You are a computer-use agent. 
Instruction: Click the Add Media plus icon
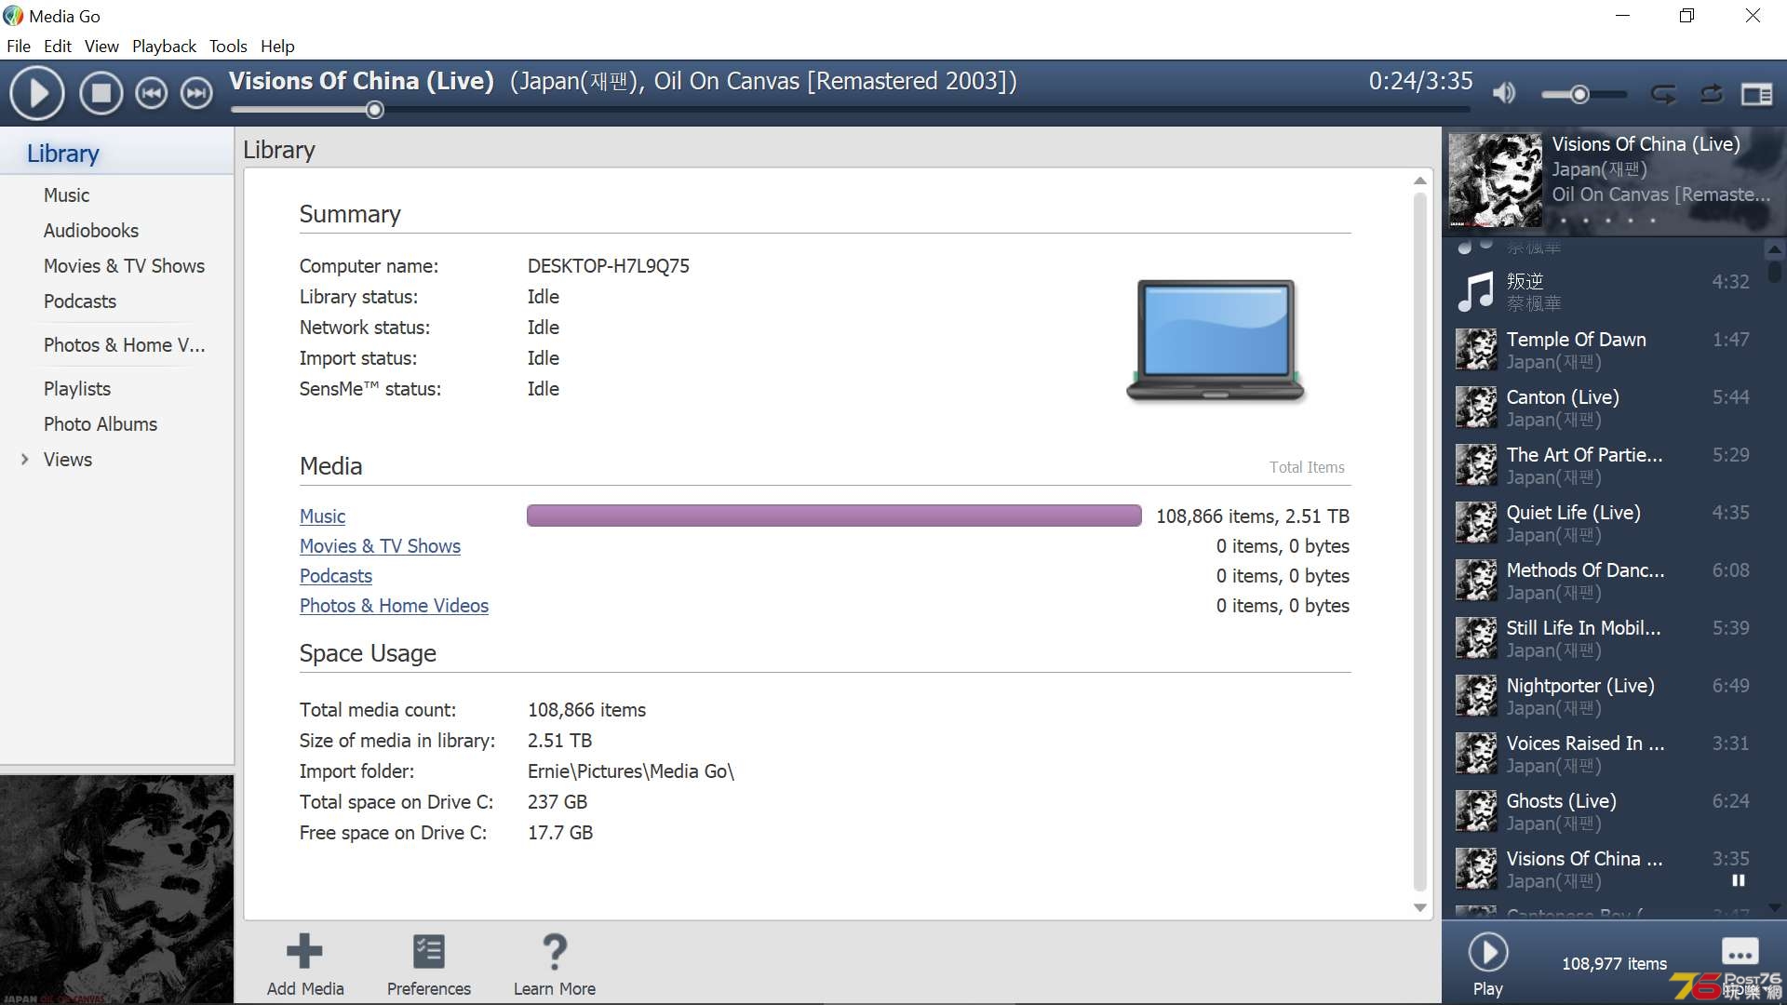coord(304,951)
